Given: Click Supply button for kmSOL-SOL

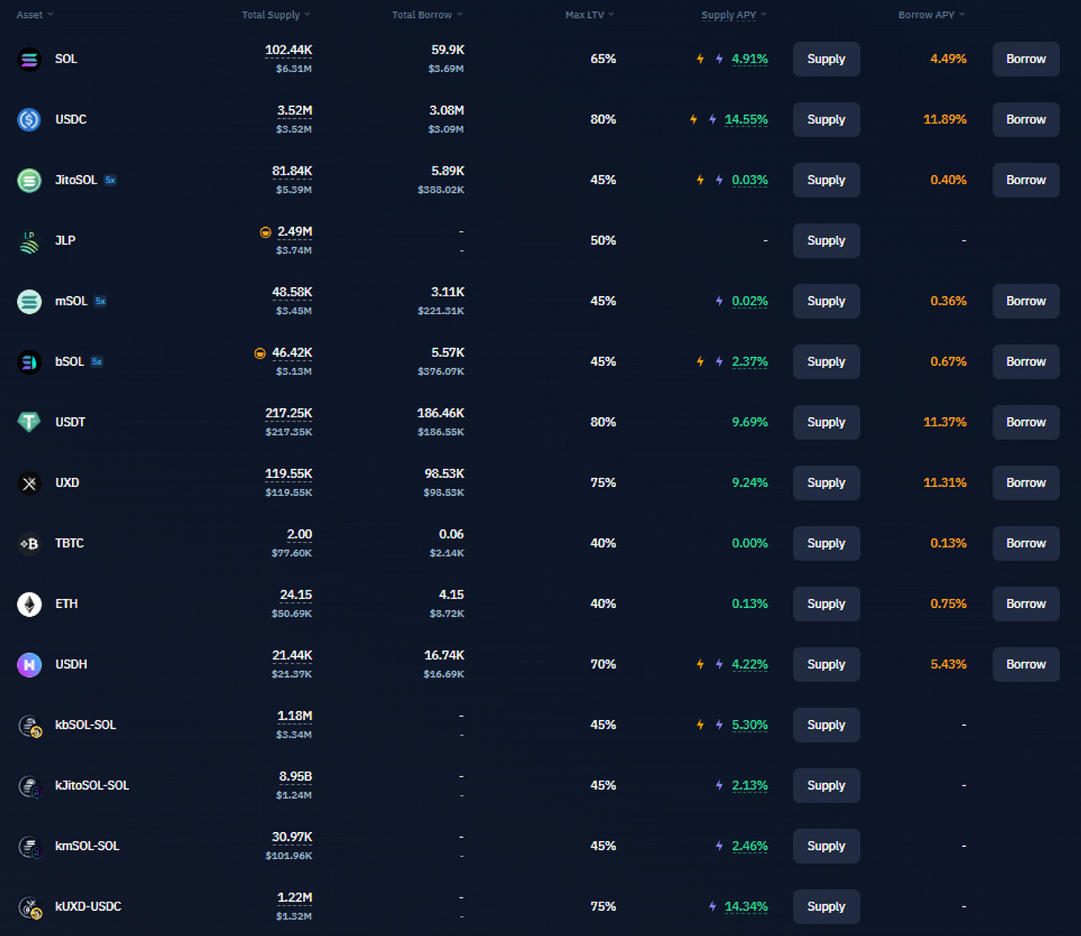Looking at the screenshot, I should pyautogui.click(x=826, y=846).
